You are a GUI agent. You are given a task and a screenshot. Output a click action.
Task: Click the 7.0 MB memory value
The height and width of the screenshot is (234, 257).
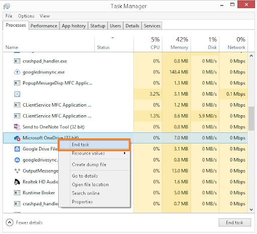click(x=181, y=138)
